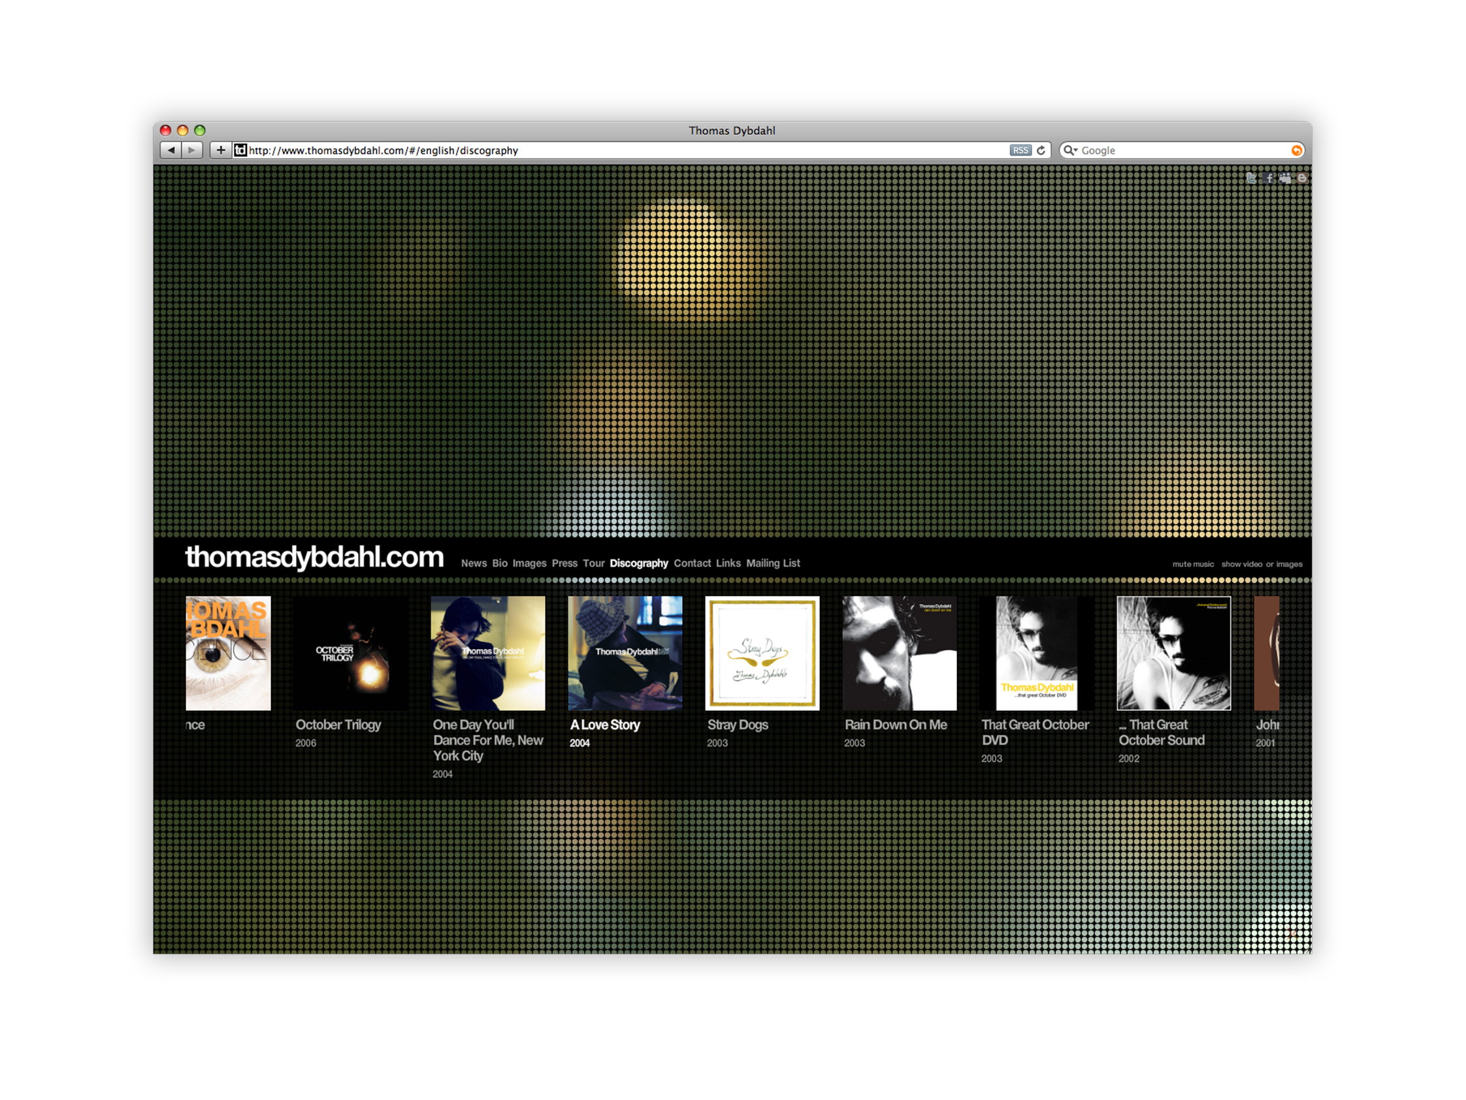Click ... That Great October Sound title
Viewport: 1466px width, 1100px height.
tap(1162, 732)
